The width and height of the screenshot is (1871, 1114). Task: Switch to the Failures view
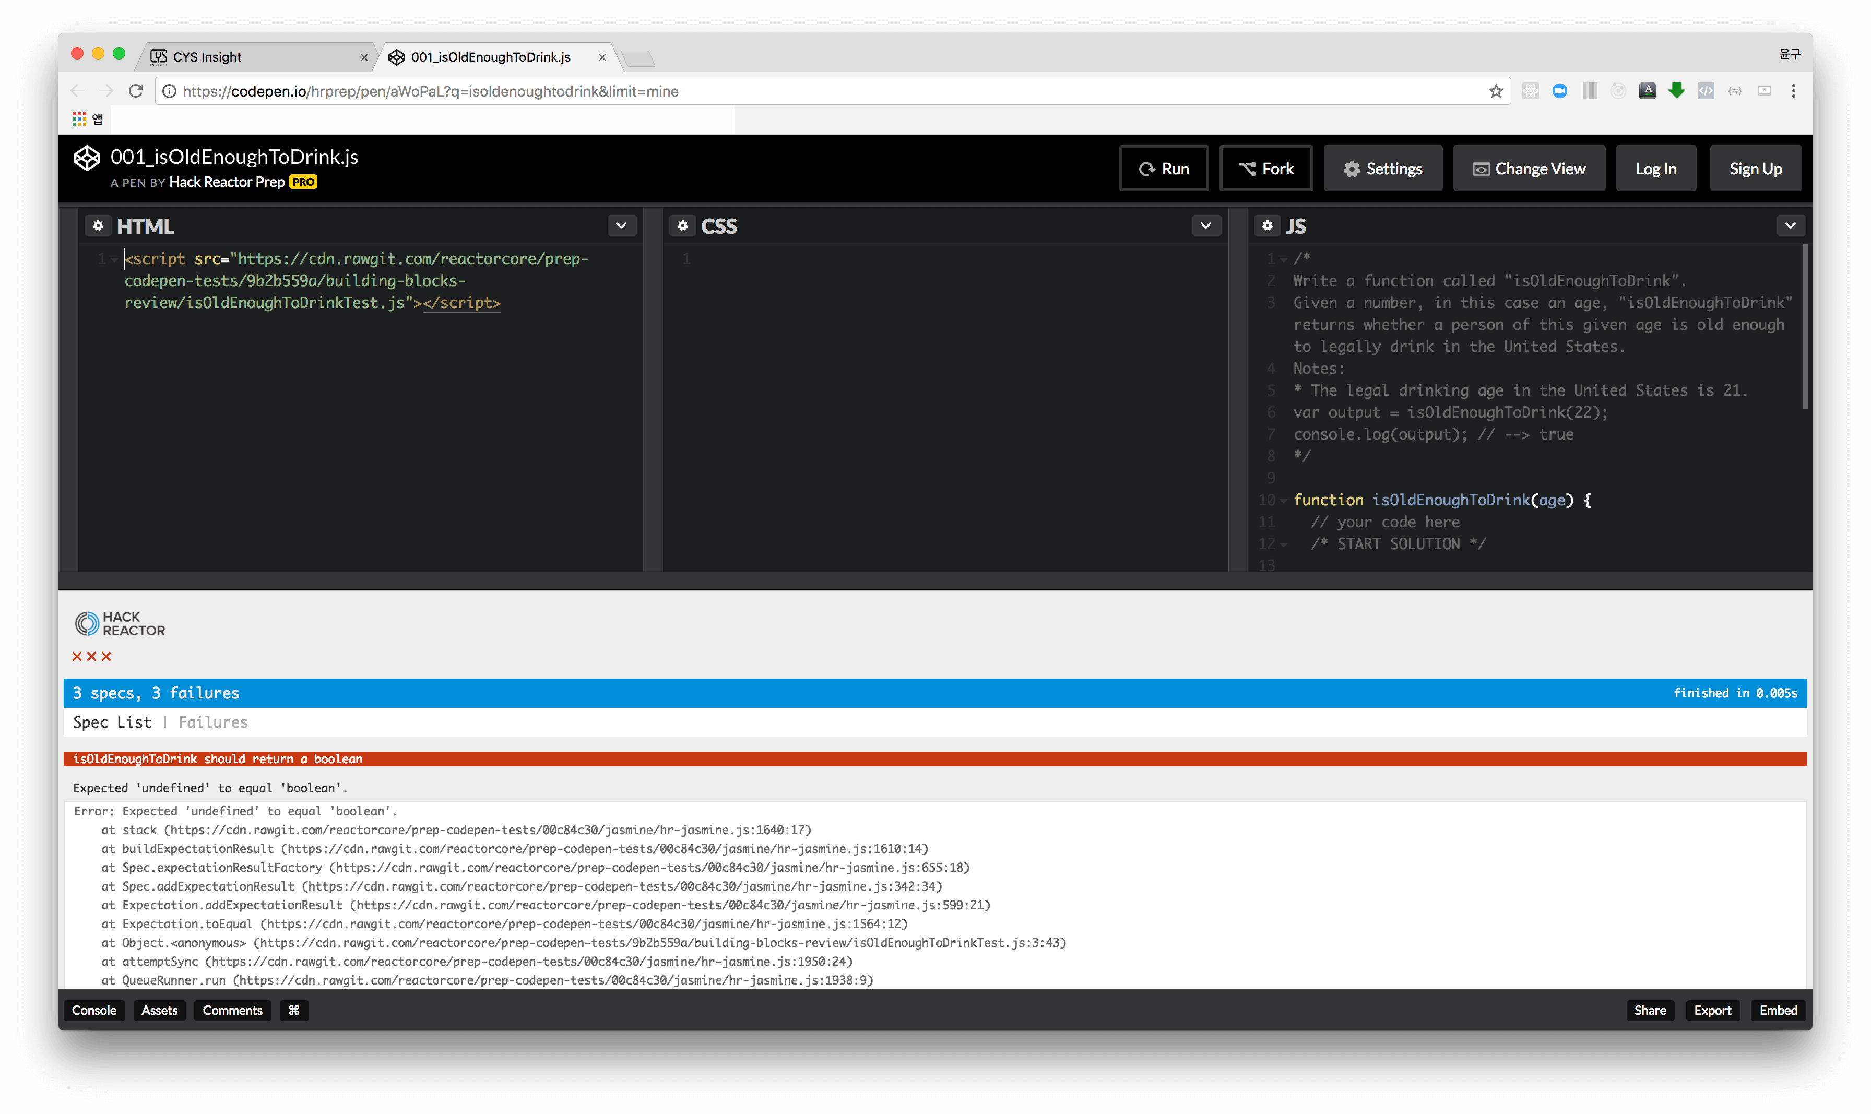(x=213, y=722)
